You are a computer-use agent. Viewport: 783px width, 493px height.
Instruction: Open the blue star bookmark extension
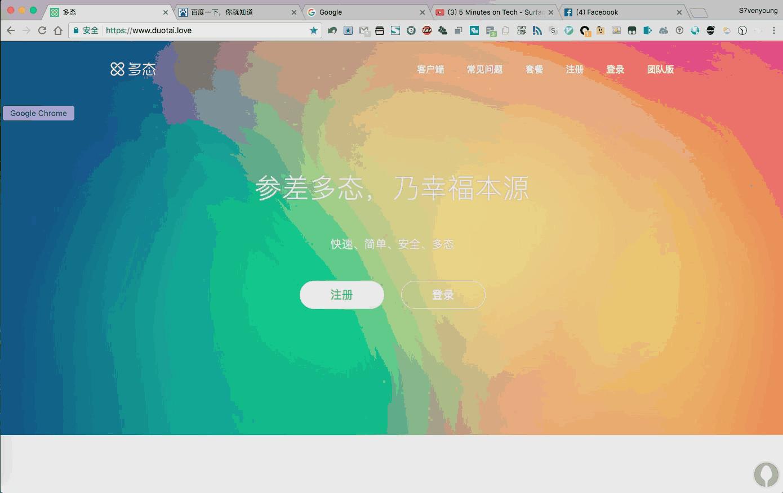[x=348, y=30]
